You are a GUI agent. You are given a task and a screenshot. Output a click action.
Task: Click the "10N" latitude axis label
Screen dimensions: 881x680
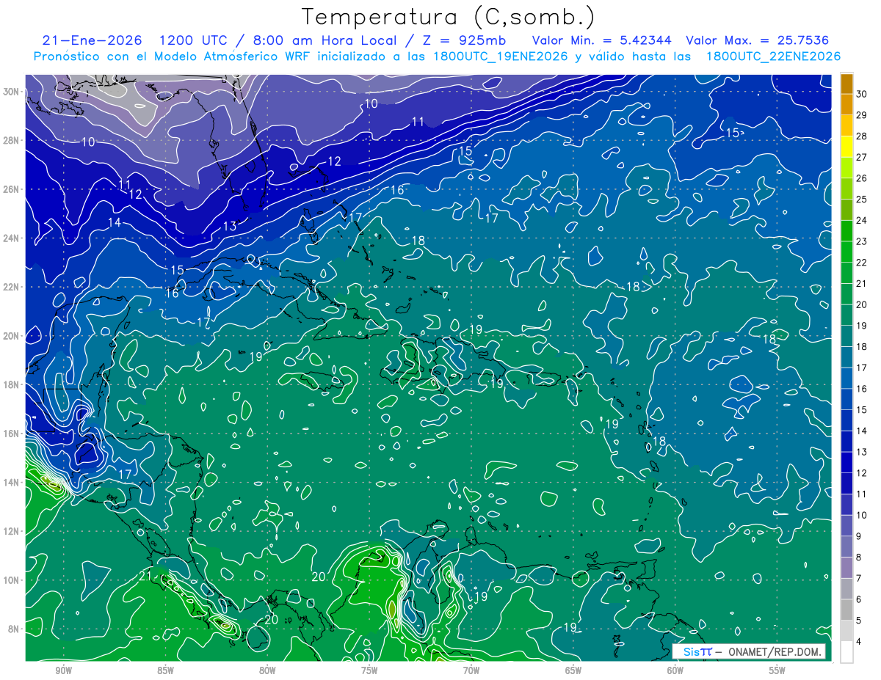tap(12, 580)
